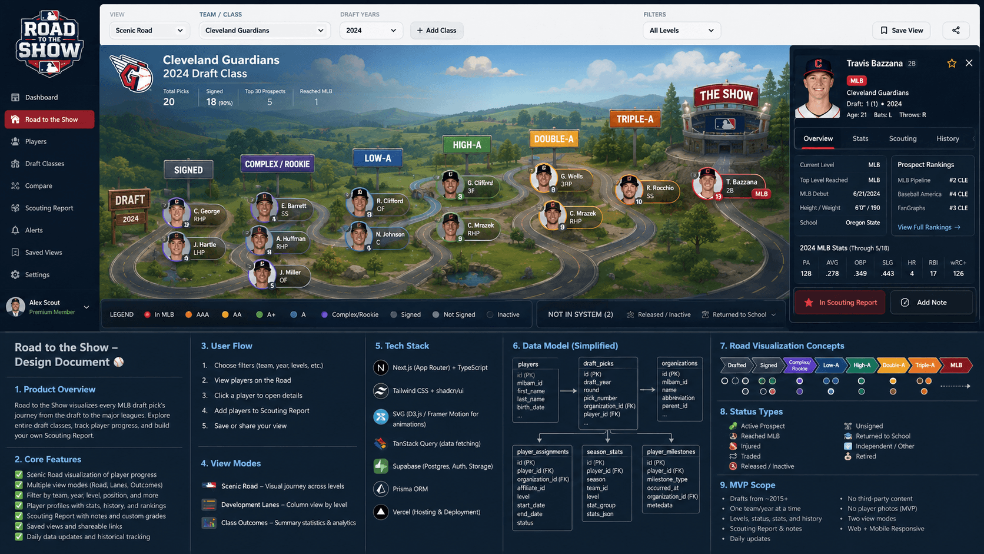Click the TRIPLE-A road sign on the map
Screen dimensions: 984x554
[634, 119]
